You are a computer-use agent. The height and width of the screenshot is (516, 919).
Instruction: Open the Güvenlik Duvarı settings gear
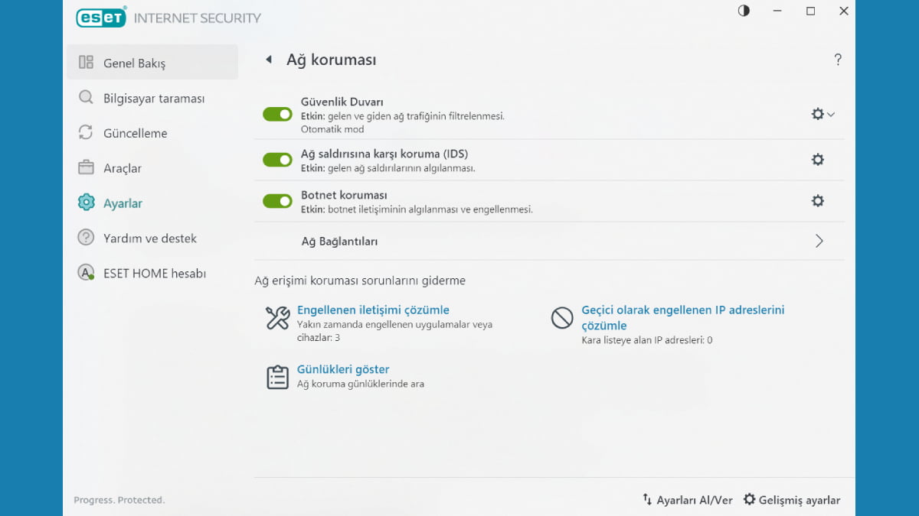coord(817,113)
